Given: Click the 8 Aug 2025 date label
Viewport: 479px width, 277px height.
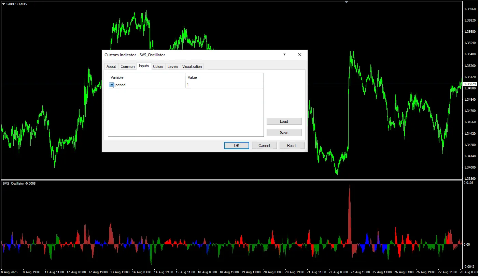Looking at the screenshot, I should 9,273.
